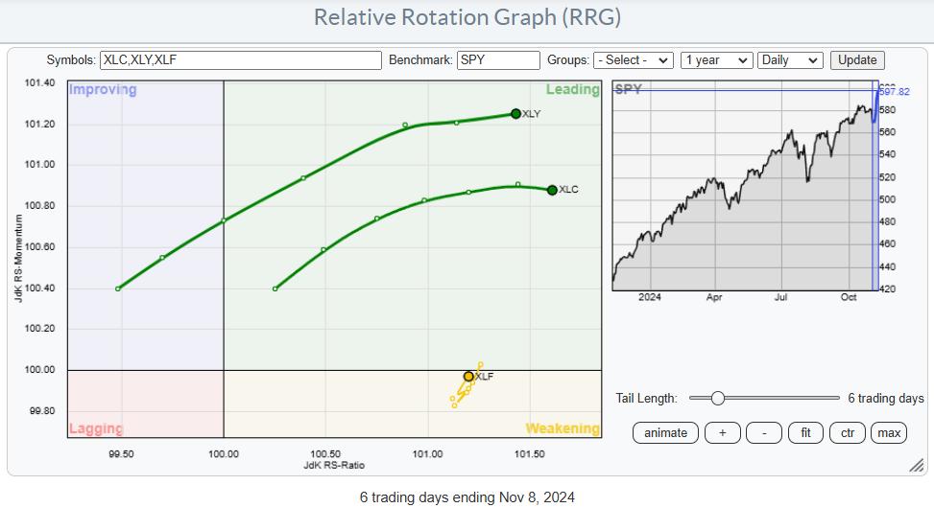Open the 1 year period dropdown

(715, 59)
